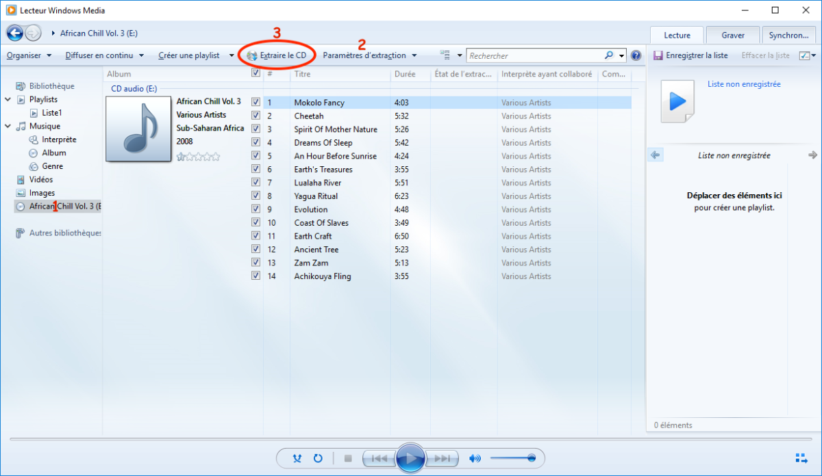Screen dimensions: 822x476
Task: Uncheck Spirit Of Mother Nature checkbox
Action: (x=256, y=129)
